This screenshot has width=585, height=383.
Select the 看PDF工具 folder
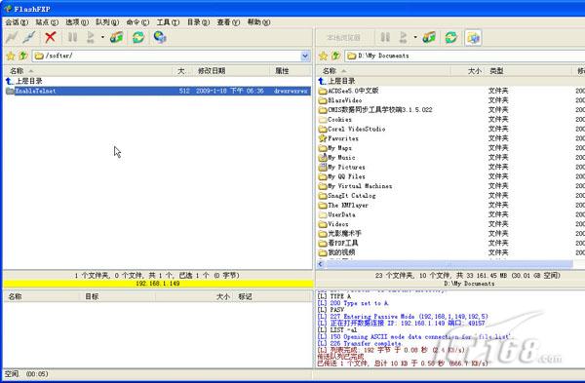click(x=338, y=243)
